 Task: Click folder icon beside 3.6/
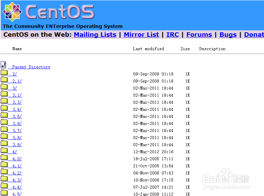(4, 122)
